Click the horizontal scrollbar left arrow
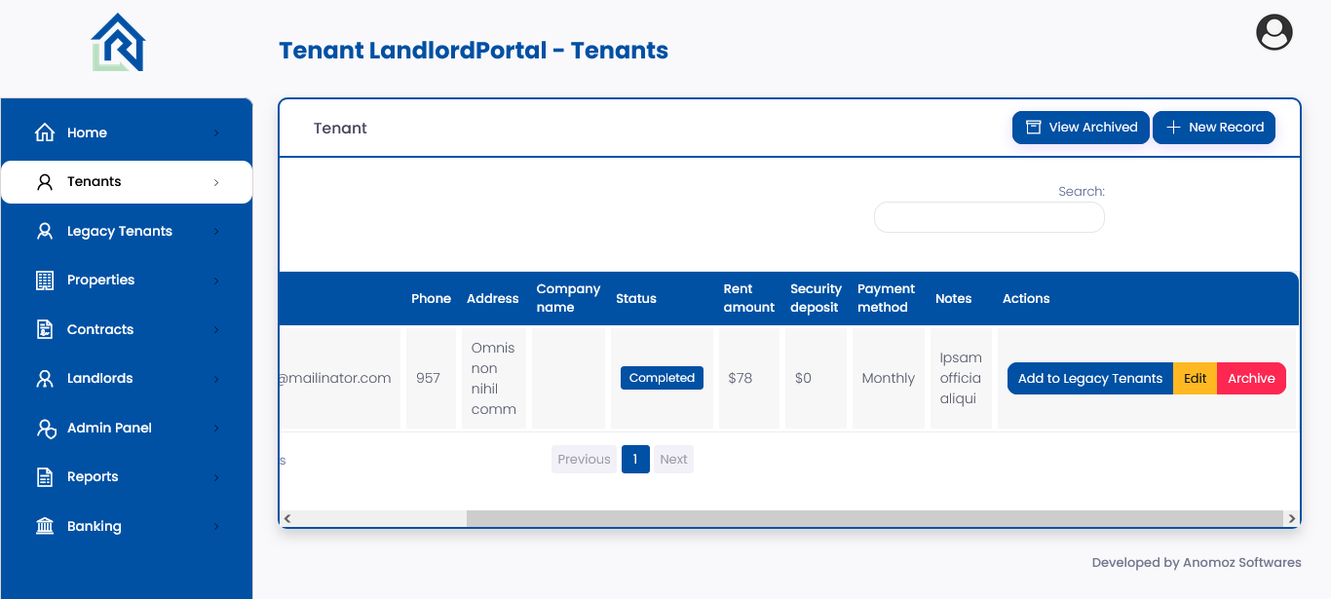Screen dimensions: 1331x599 click(x=287, y=519)
